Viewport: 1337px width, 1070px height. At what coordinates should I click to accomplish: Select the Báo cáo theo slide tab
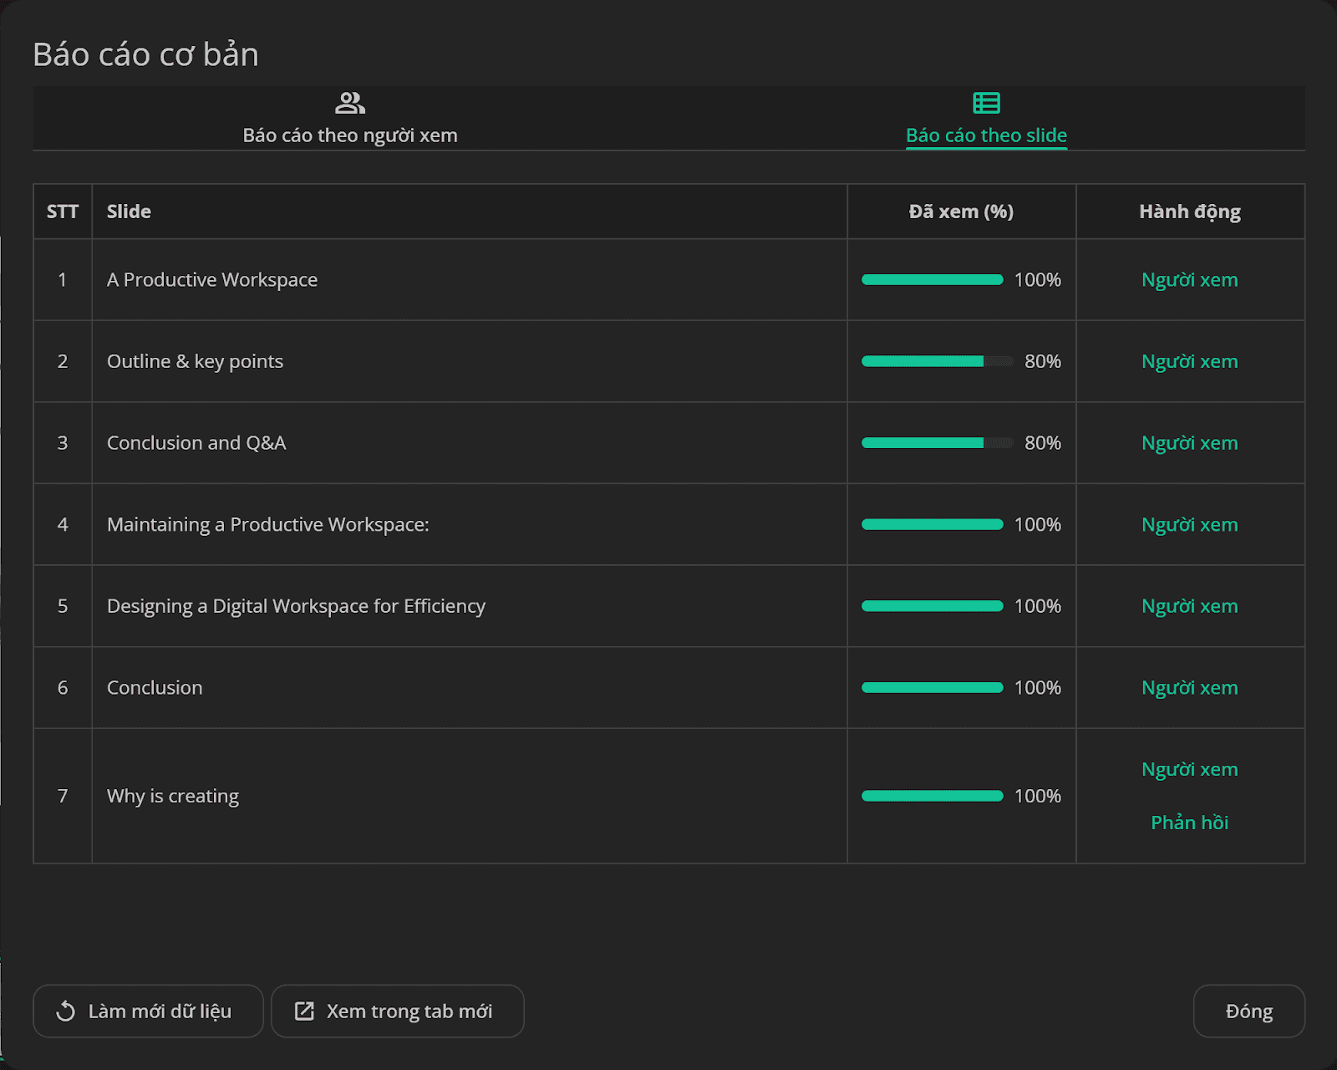point(986,119)
